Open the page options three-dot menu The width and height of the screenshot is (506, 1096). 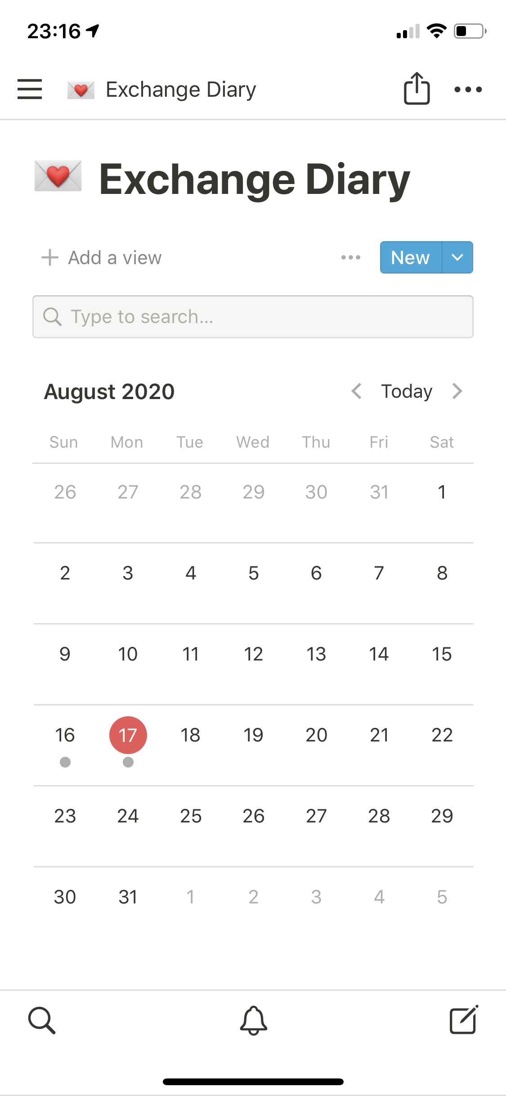pos(468,89)
